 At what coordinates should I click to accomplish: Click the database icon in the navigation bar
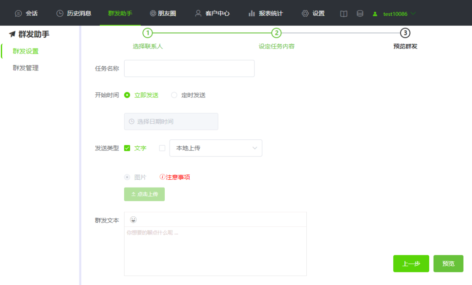point(359,13)
